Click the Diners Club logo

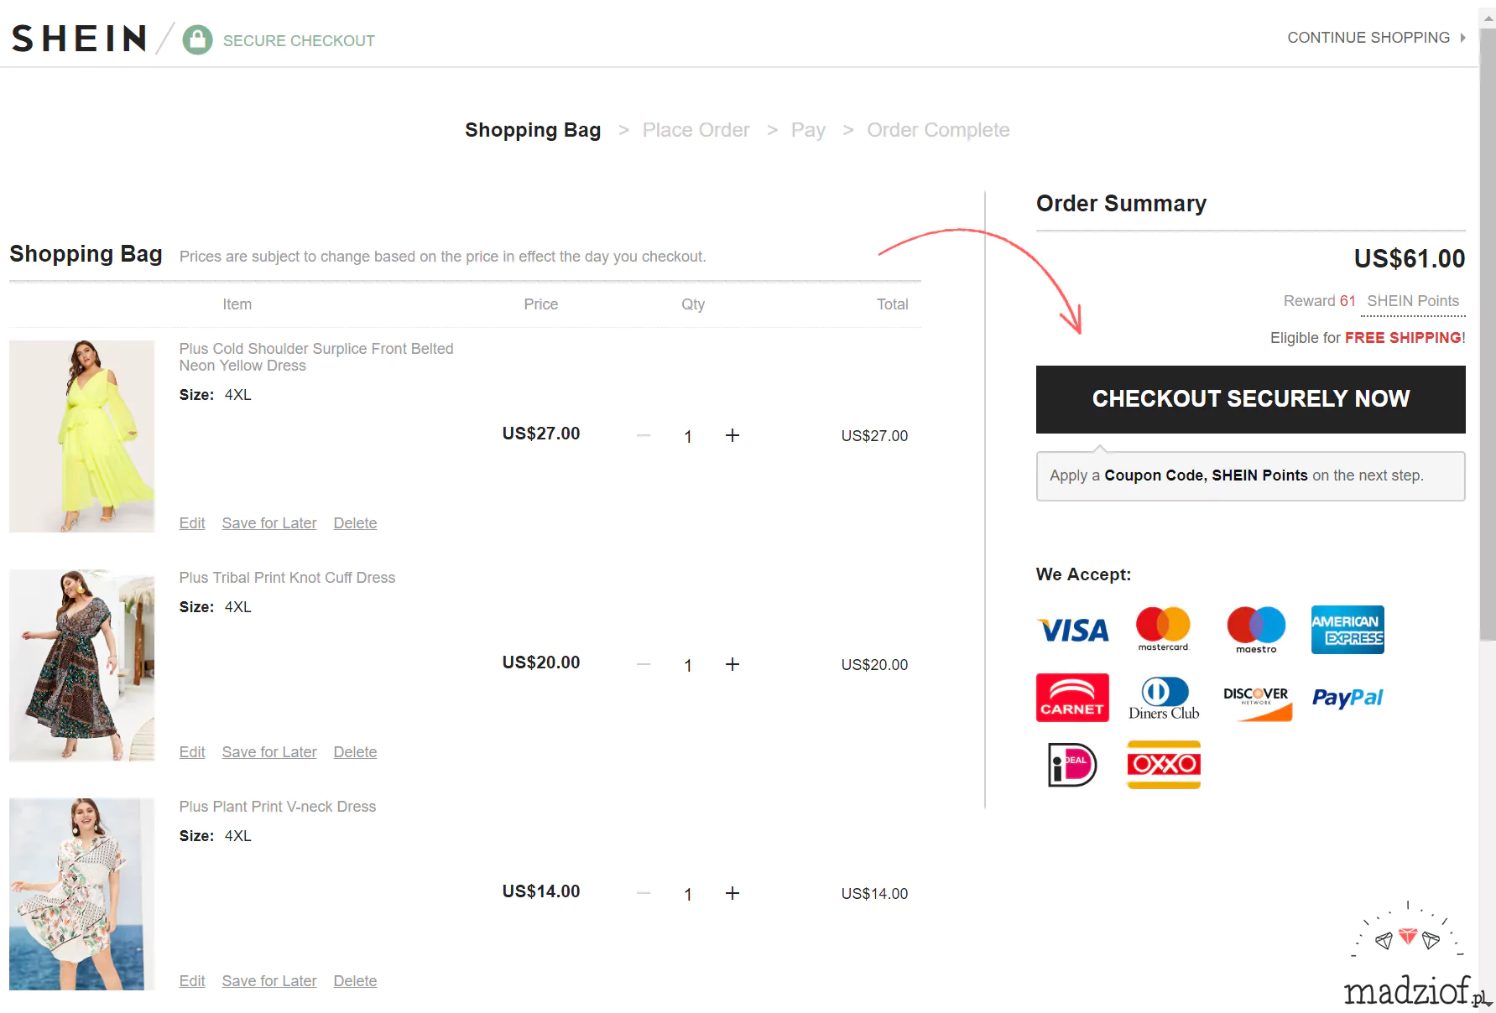[1164, 699]
